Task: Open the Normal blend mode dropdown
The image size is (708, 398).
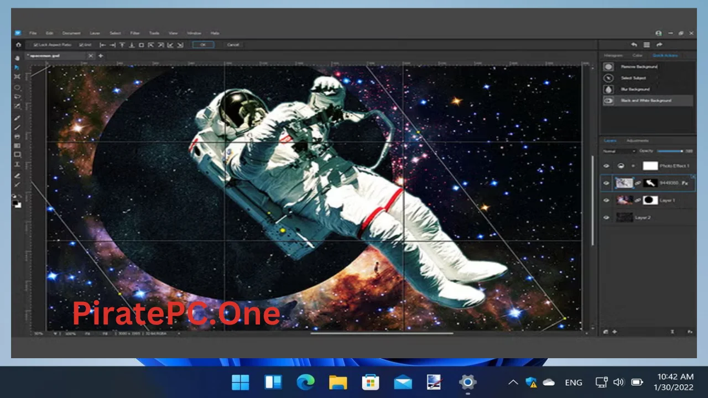Action: [619, 151]
